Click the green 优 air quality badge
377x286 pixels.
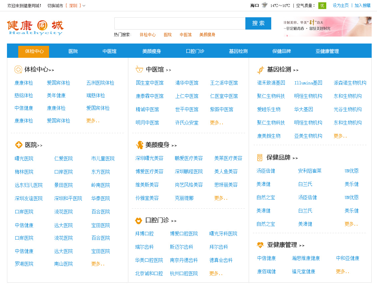pyautogui.click(x=322, y=5)
